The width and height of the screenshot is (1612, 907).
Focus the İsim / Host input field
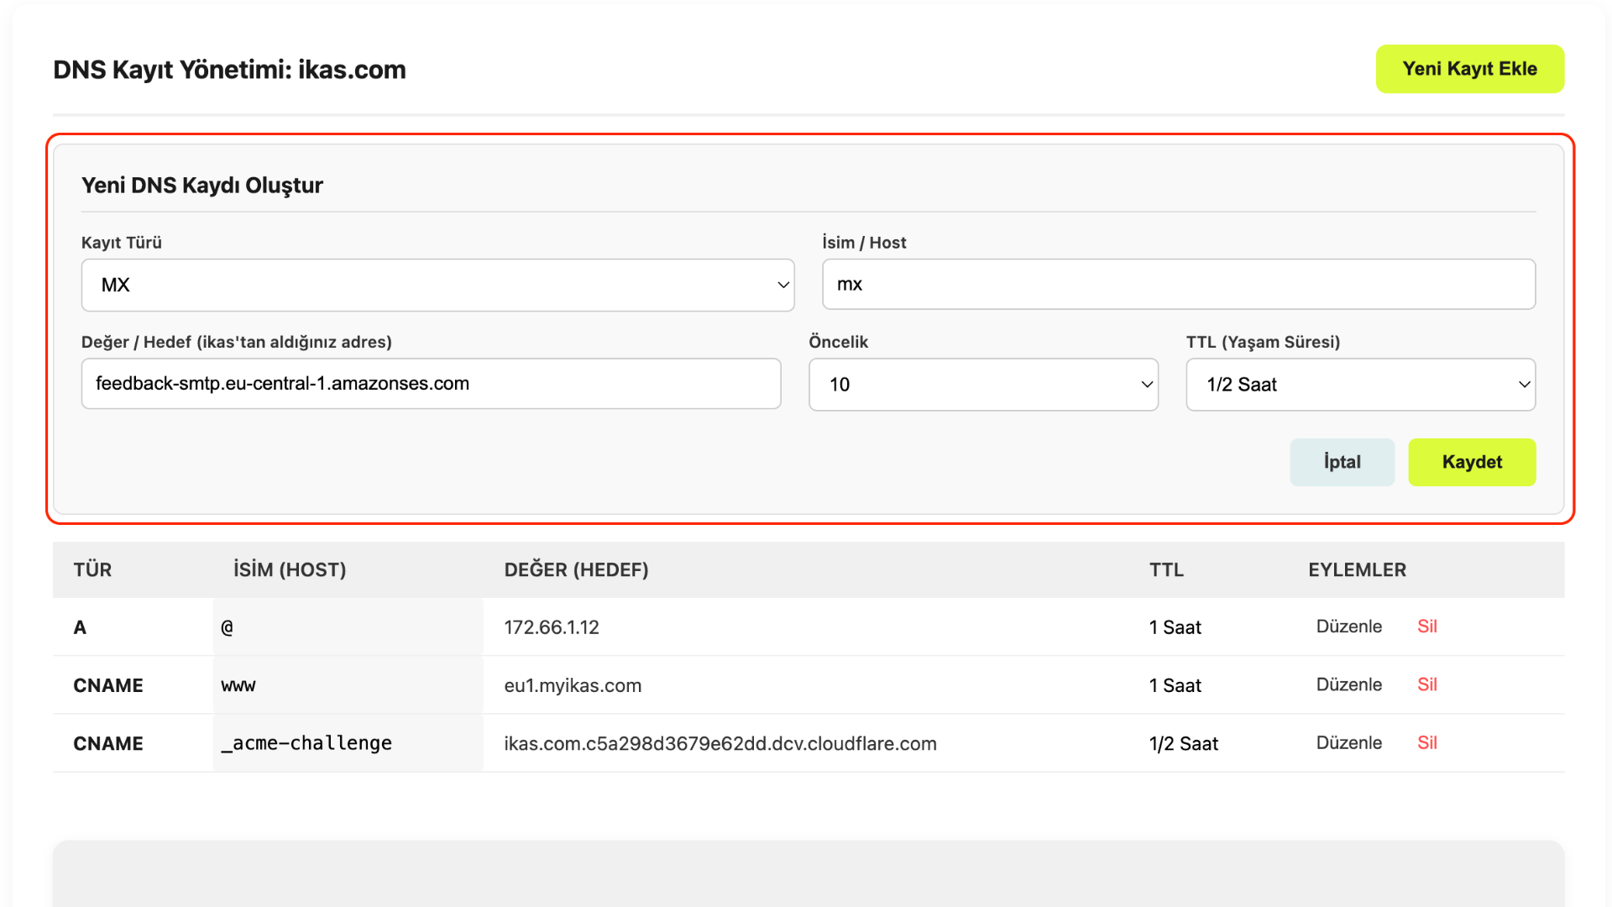(1179, 284)
